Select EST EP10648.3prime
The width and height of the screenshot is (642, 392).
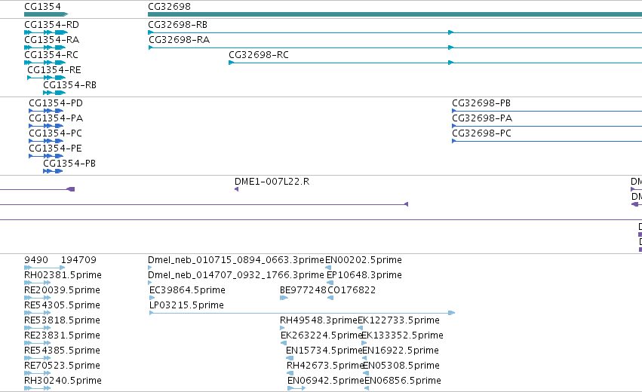(364, 275)
